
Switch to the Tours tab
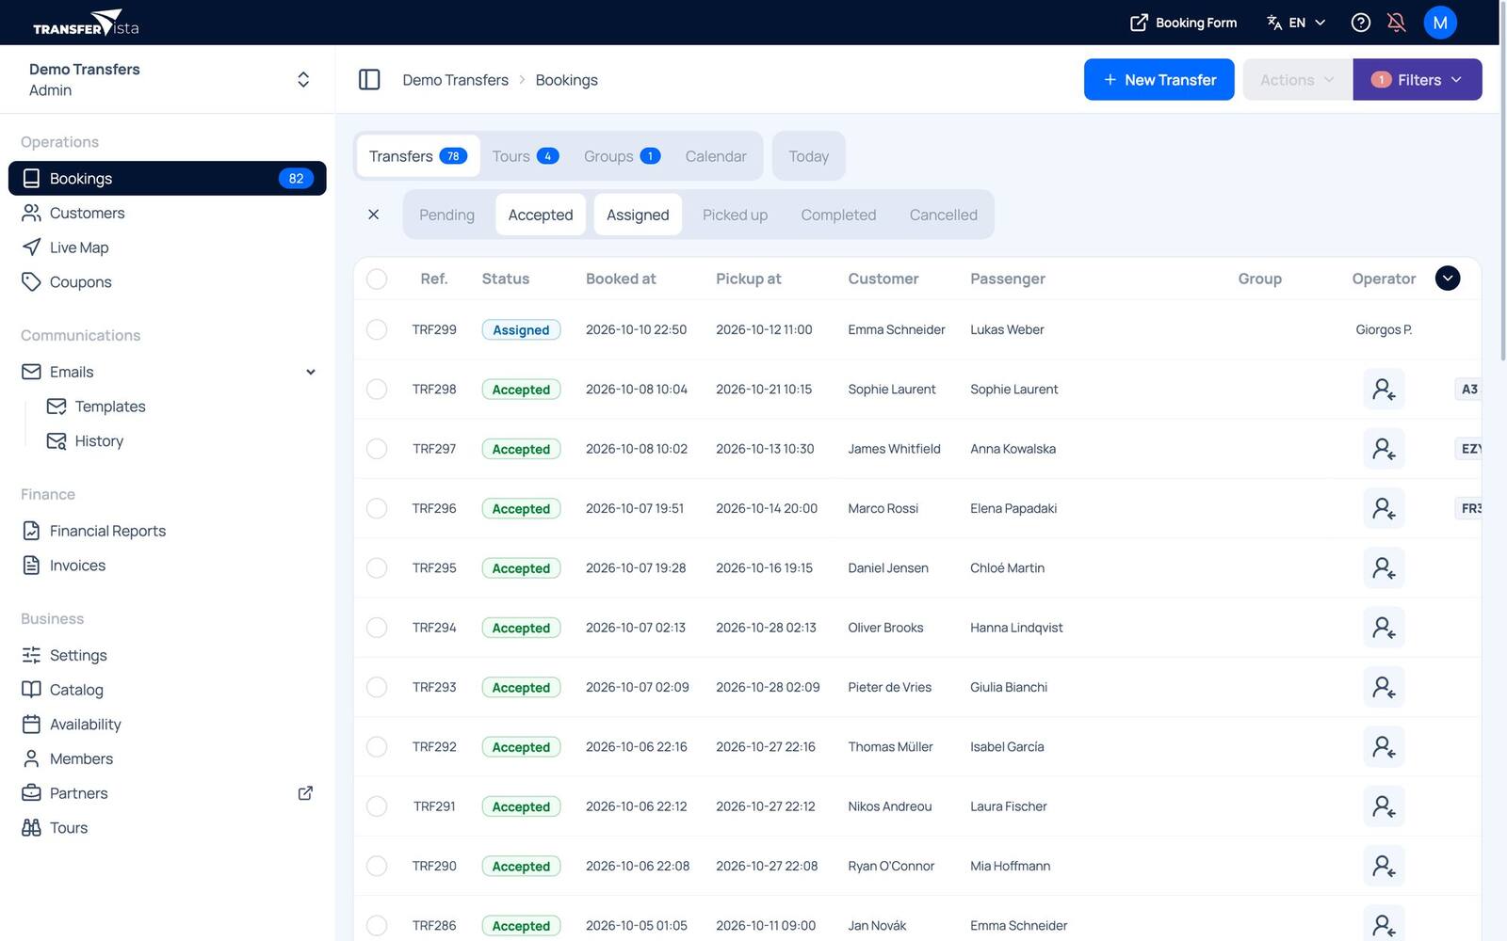tap(526, 156)
